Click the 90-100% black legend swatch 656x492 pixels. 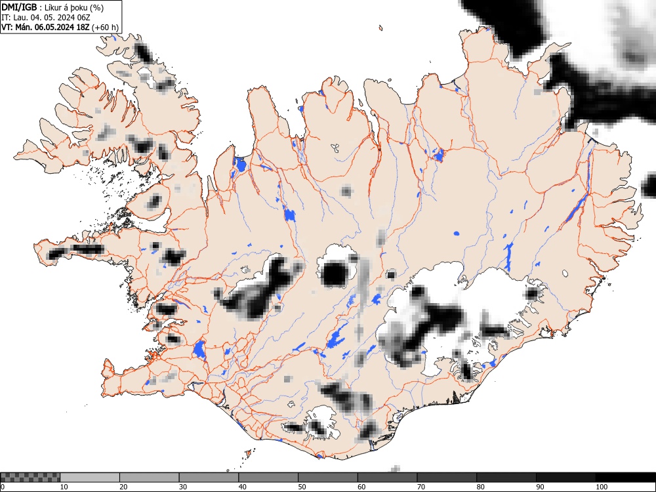tap(565, 478)
